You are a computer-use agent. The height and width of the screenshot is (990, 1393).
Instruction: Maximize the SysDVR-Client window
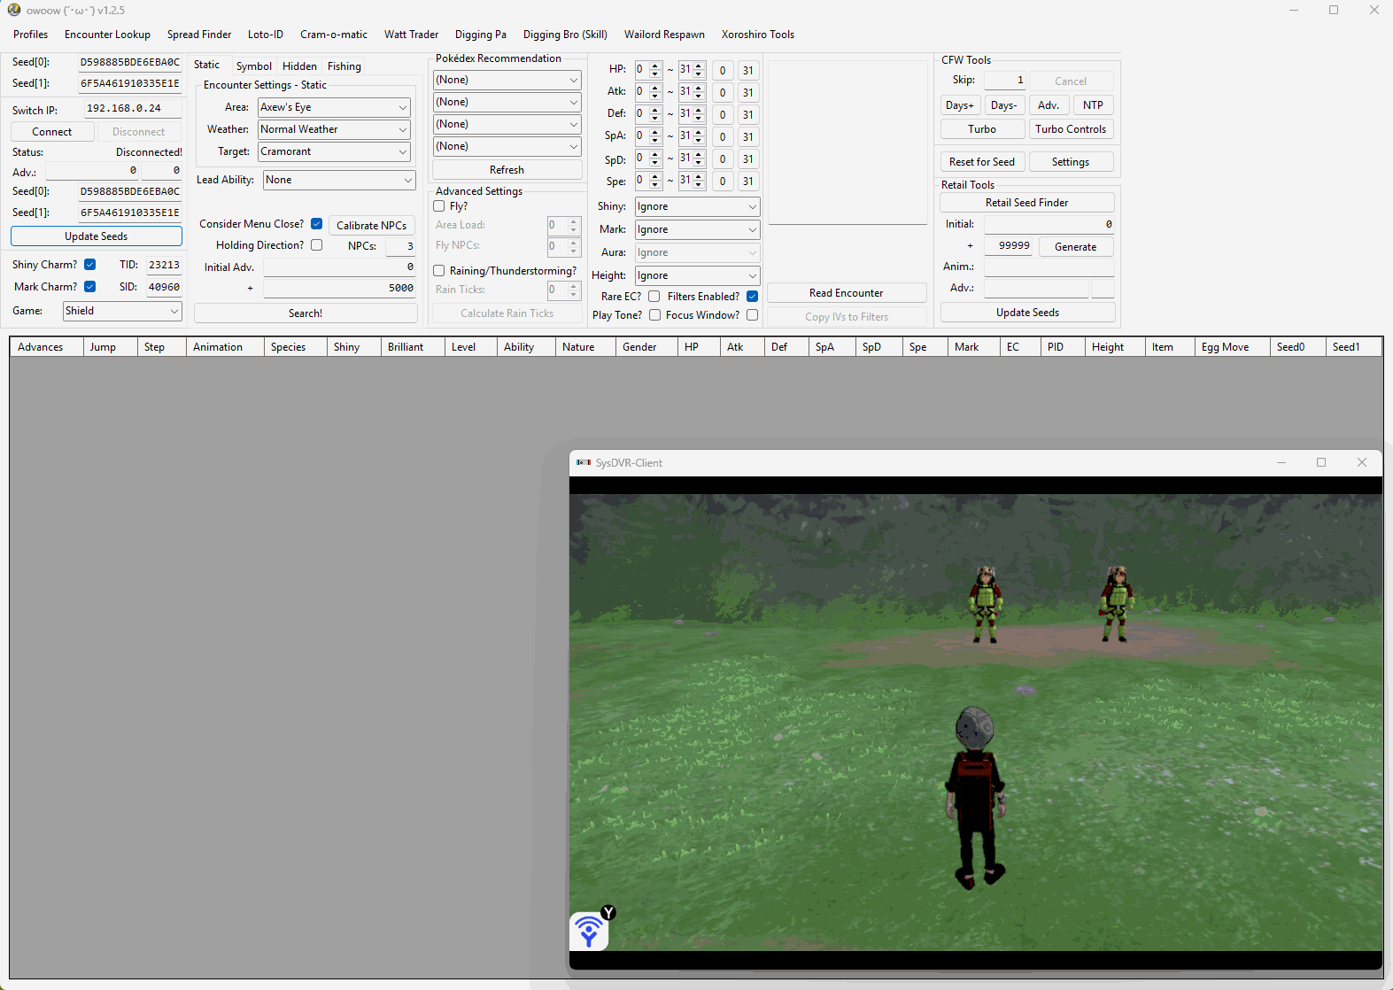1321,462
